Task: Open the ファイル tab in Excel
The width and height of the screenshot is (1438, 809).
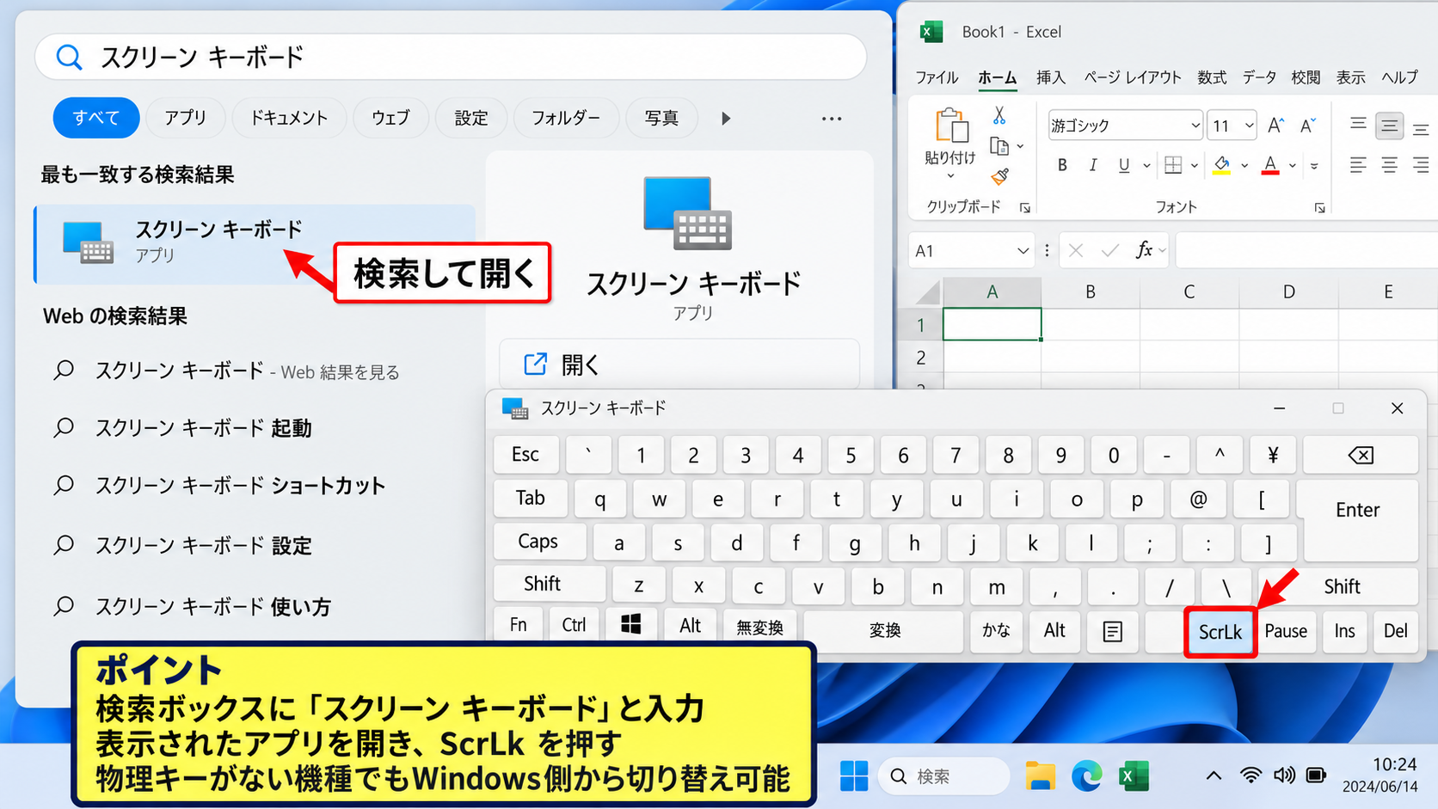Action: pos(936,77)
